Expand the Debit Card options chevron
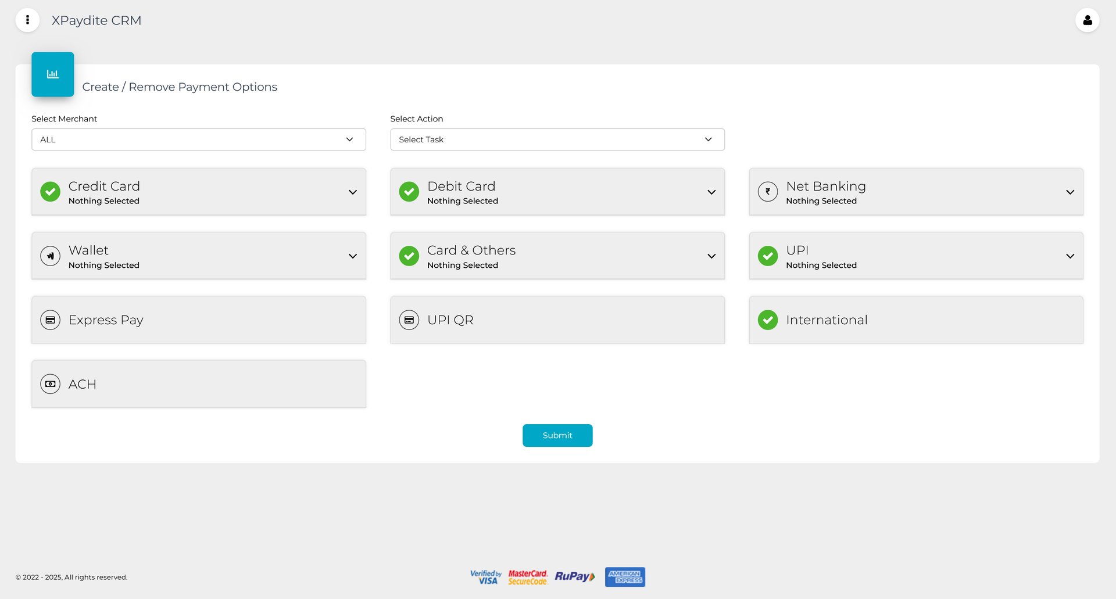Image resolution: width=1116 pixels, height=599 pixels. click(711, 192)
